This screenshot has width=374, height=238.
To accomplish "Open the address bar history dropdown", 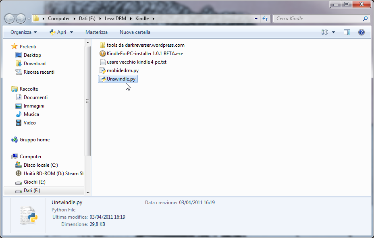I will point(256,19).
